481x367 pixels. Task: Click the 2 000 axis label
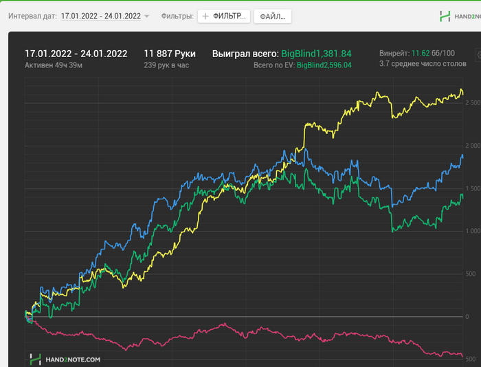(473, 146)
